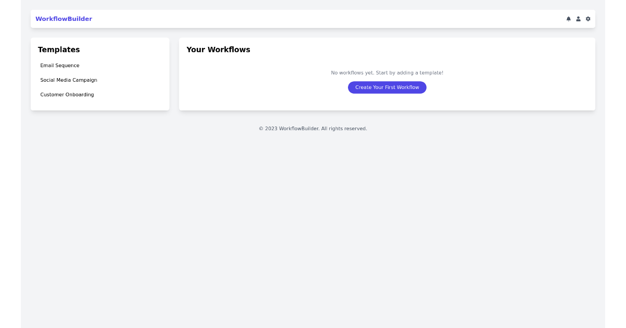Screen dimensions: 626x328
Task: Click the WorkflowBuilder logo
Action: pos(64,19)
